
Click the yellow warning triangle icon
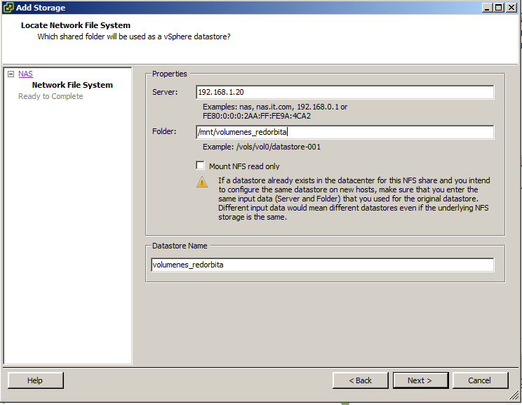202,182
